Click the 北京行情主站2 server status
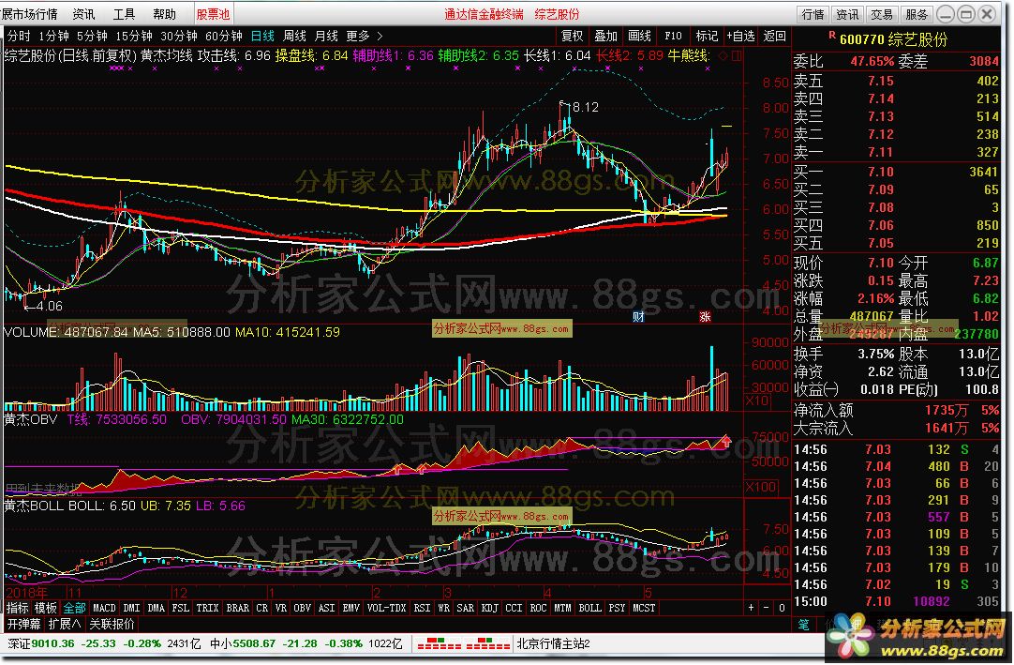1014x665 pixels. point(553,643)
